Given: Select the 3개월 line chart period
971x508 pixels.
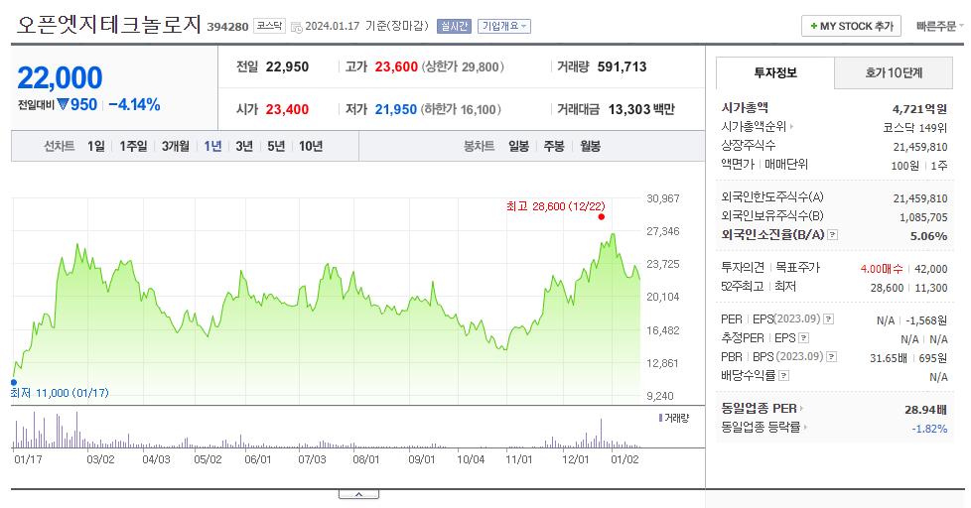Looking at the screenshot, I should tap(176, 146).
